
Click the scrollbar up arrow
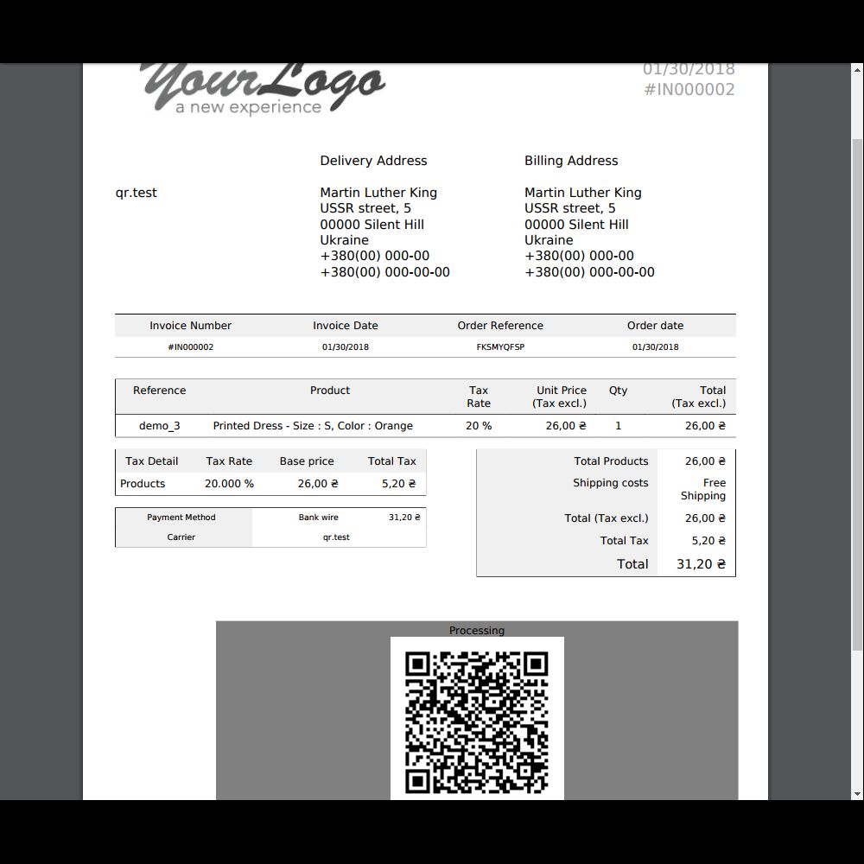857,70
